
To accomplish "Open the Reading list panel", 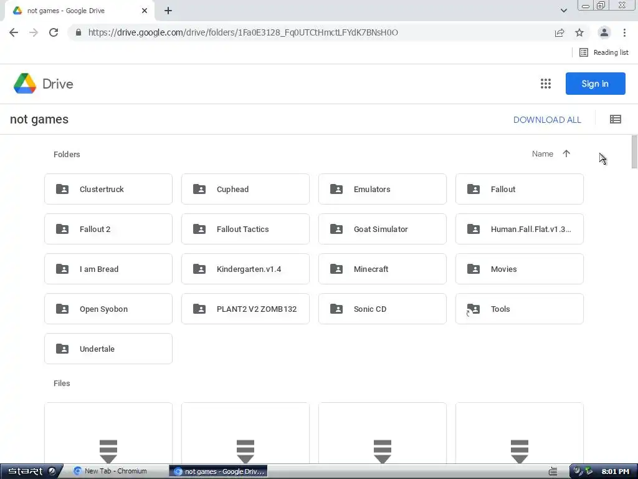I will click(x=604, y=52).
